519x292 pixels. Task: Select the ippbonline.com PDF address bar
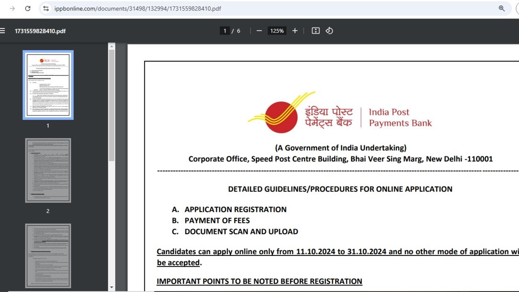(276, 9)
